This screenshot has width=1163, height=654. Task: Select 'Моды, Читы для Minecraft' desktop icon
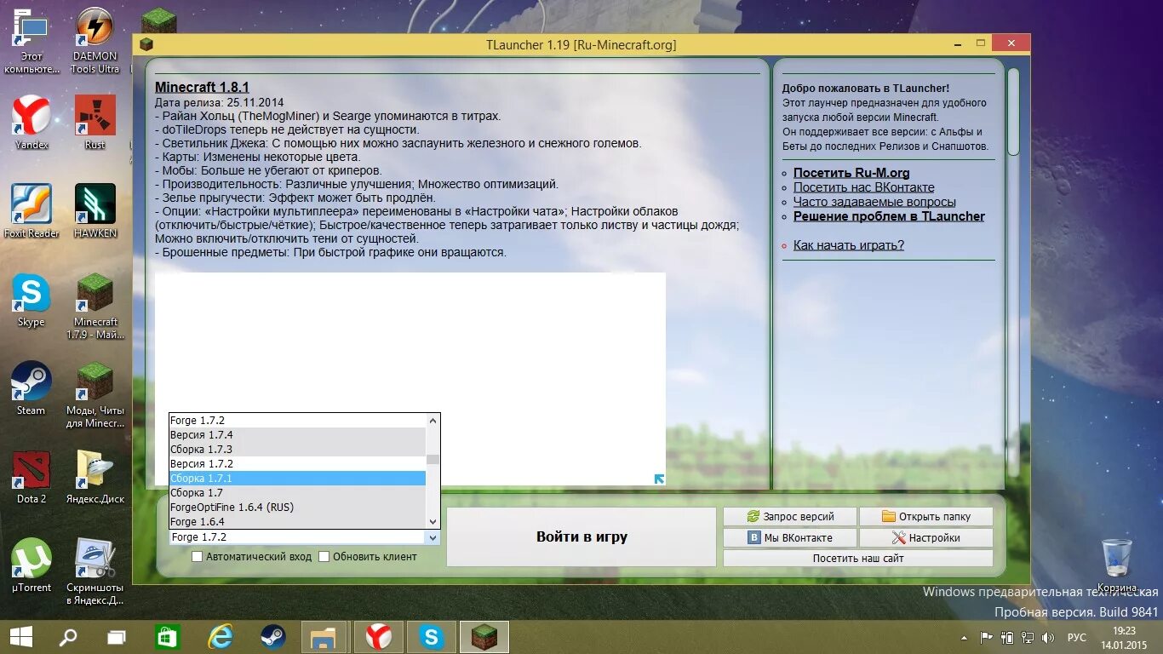[x=95, y=393]
